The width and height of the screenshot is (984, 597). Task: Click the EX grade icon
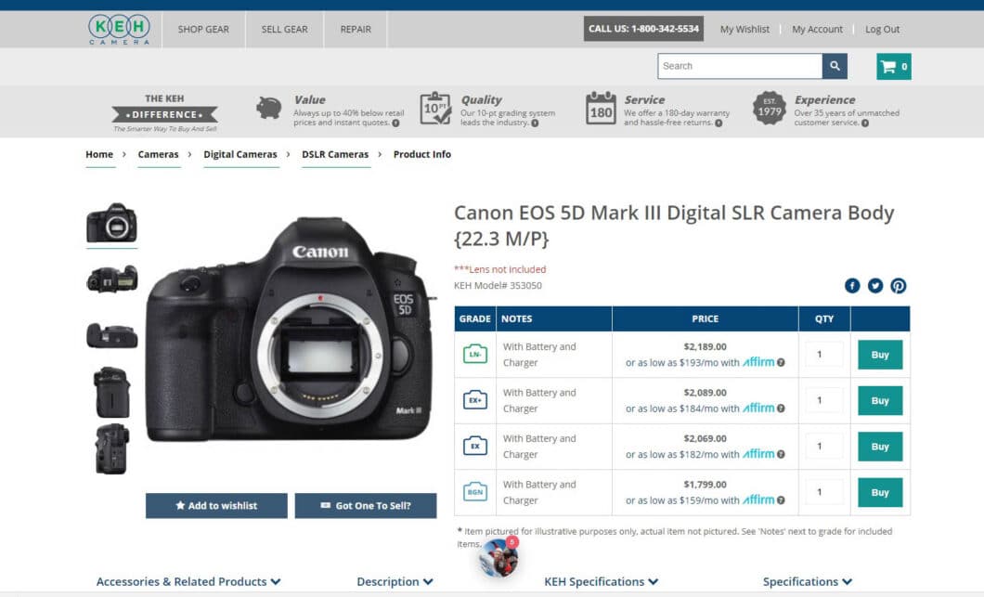475,446
